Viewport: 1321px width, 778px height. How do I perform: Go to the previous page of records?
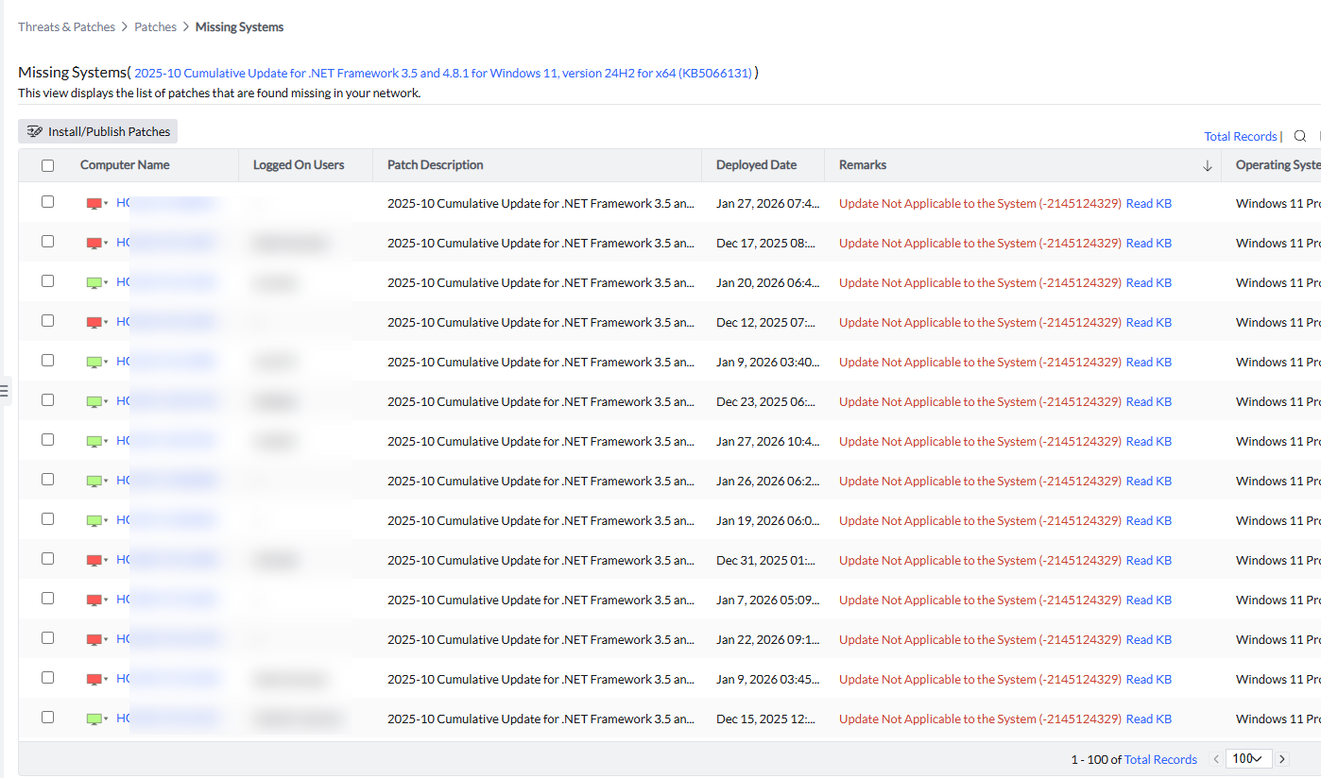[1216, 759]
